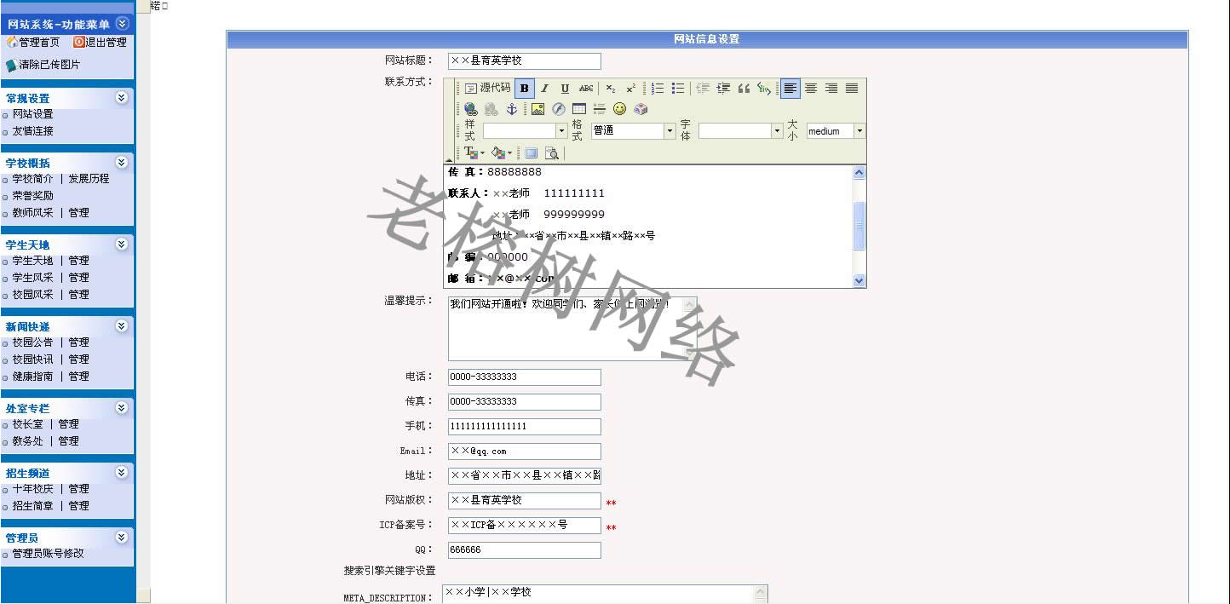Toggle bold formatting in editor
The height and width of the screenshot is (604, 1230).
click(525, 88)
